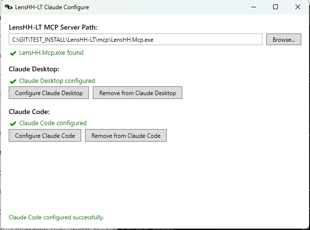The image size is (310, 230).
Task: Click the 'LensHH.Mcp.exe found' status text
Action: point(51,53)
